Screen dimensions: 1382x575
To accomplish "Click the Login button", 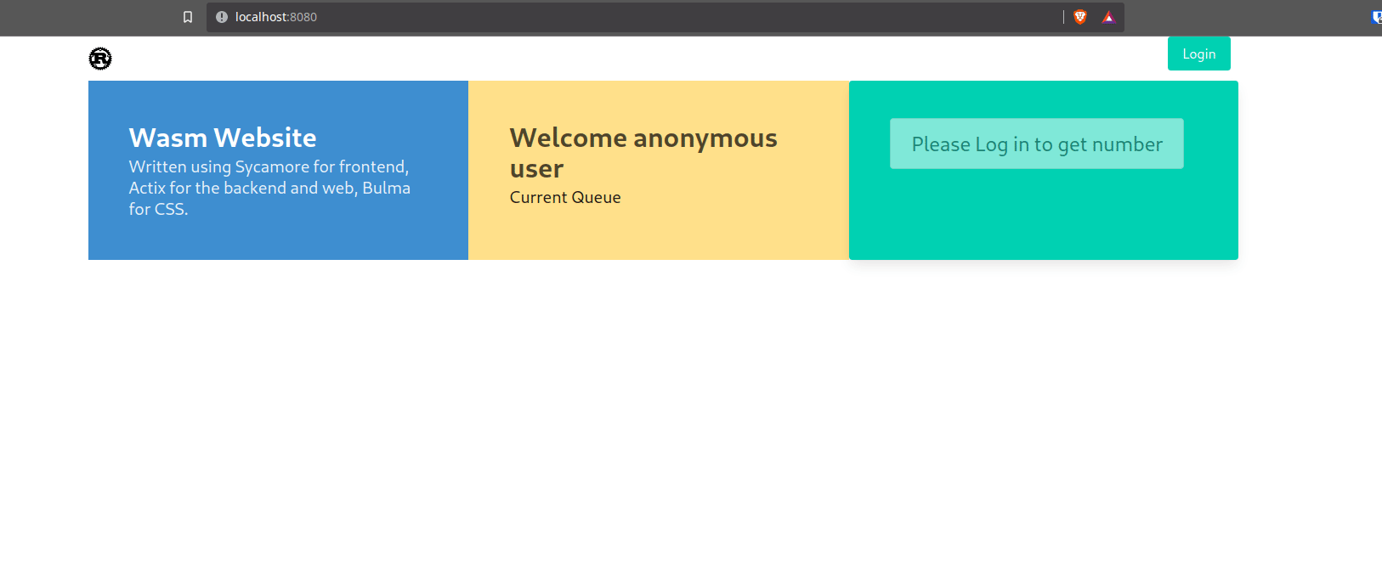I will click(x=1199, y=54).
